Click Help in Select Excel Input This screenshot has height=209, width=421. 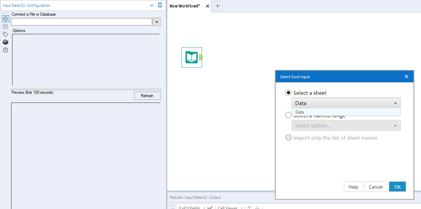click(353, 187)
